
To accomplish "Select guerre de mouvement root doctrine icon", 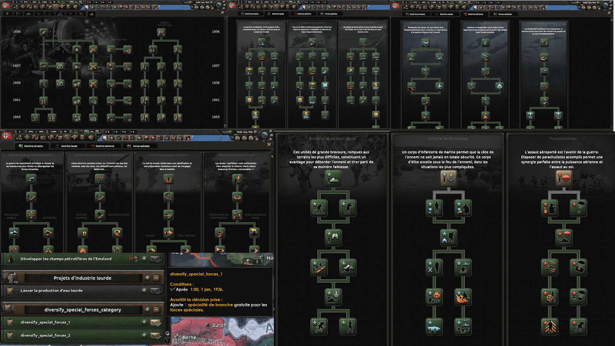I will [x=31, y=179].
